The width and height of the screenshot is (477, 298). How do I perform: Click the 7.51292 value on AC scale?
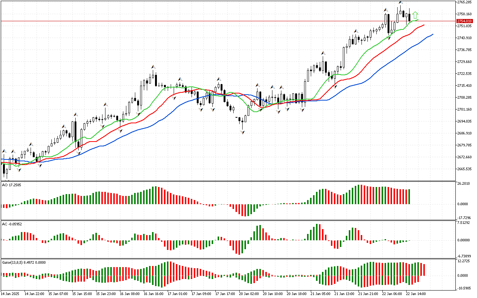coord(464,223)
